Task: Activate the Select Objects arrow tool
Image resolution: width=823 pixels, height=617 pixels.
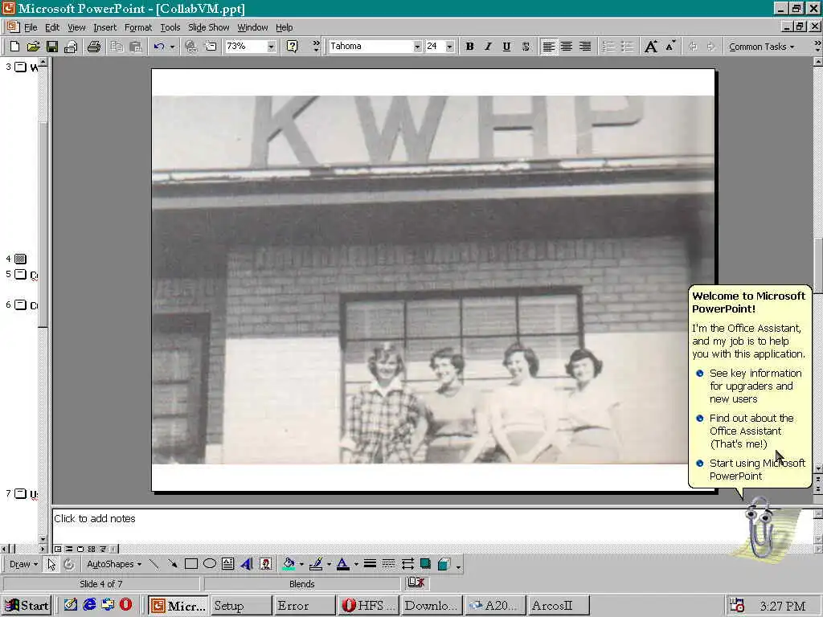Action: click(51, 564)
